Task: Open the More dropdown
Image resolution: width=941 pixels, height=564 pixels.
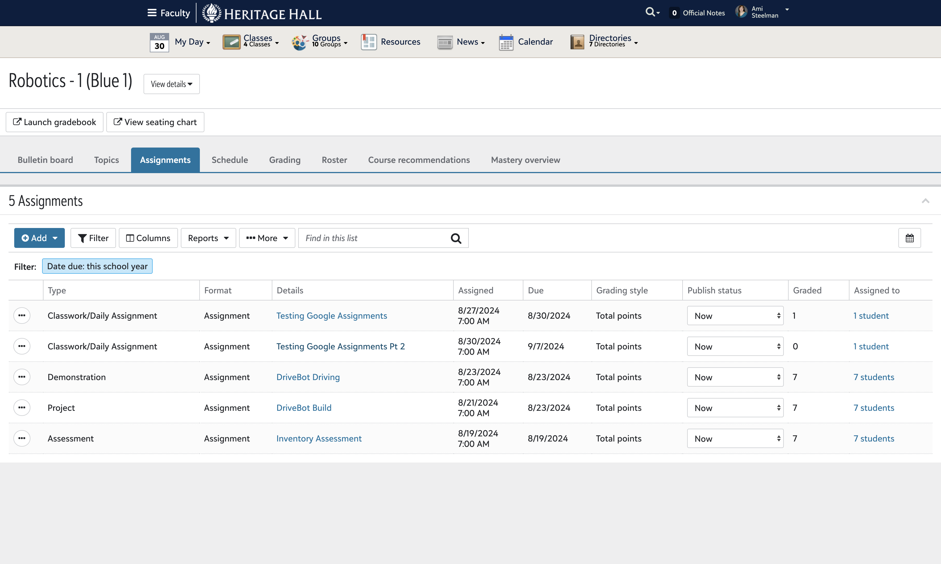Action: pyautogui.click(x=267, y=238)
